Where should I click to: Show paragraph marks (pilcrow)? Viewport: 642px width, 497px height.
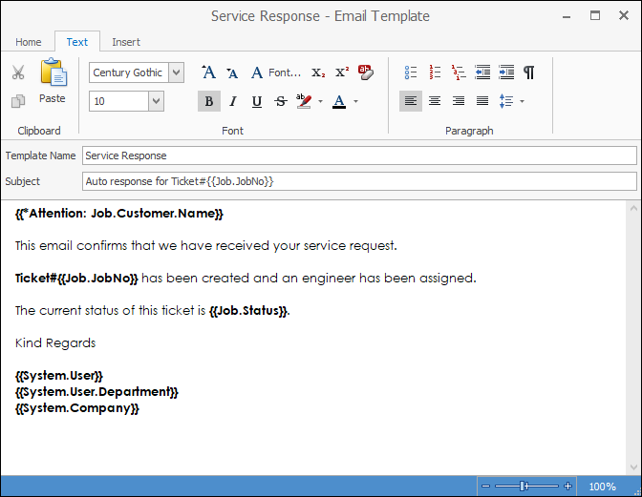coord(528,72)
